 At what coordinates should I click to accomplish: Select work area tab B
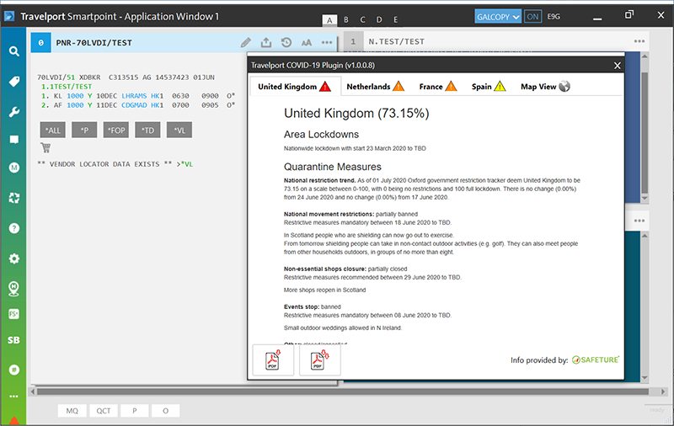[346, 19]
